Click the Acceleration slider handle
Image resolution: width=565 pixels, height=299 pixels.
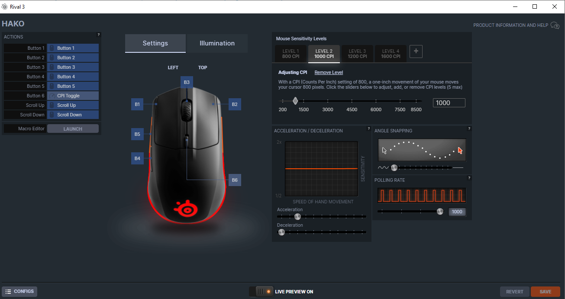pos(297,216)
